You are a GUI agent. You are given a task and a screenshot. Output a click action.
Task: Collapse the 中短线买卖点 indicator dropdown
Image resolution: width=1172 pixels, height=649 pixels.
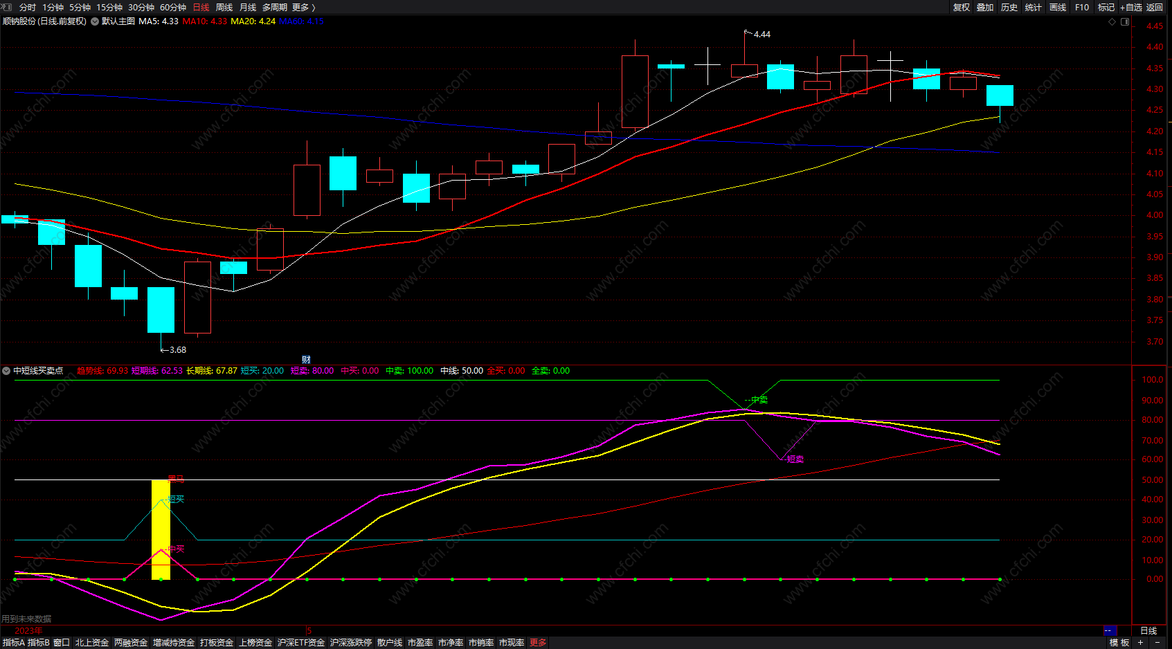[x=6, y=371]
